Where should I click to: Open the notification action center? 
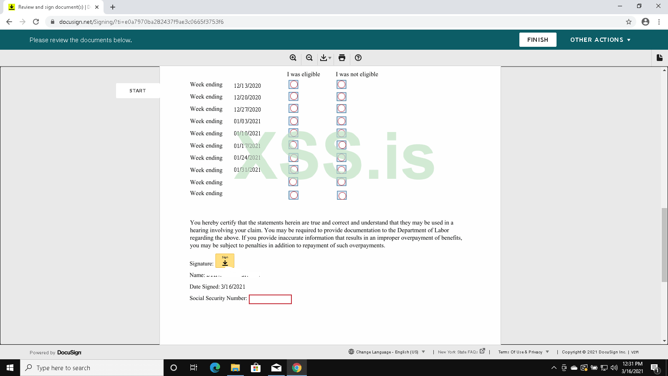pyautogui.click(x=655, y=368)
